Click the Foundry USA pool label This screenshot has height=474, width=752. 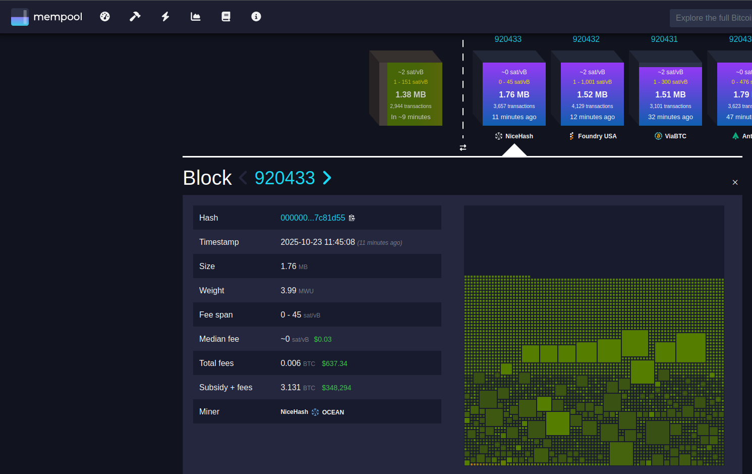[x=593, y=136]
